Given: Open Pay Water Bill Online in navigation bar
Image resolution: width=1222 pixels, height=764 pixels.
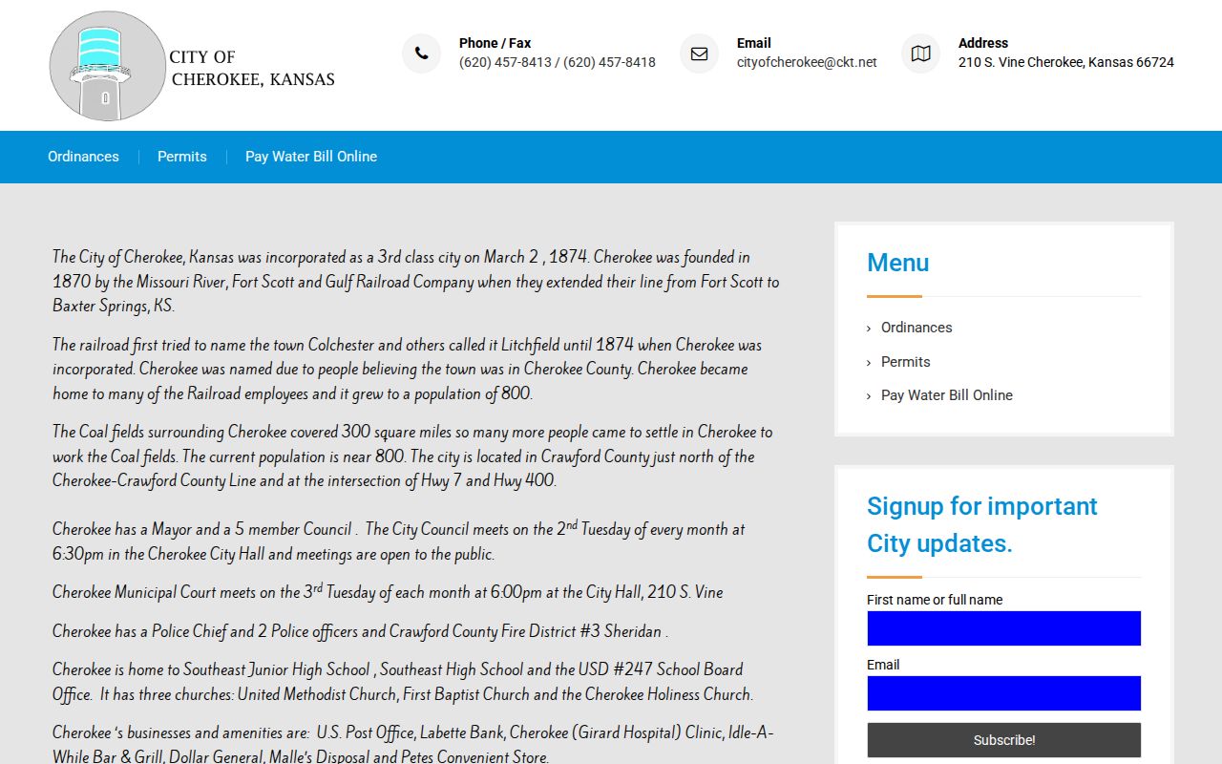Looking at the screenshot, I should coord(311,157).
